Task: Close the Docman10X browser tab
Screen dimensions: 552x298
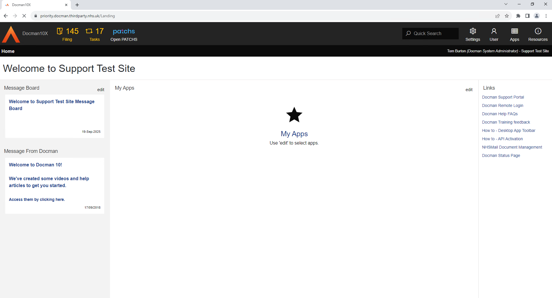Action: (x=66, y=5)
